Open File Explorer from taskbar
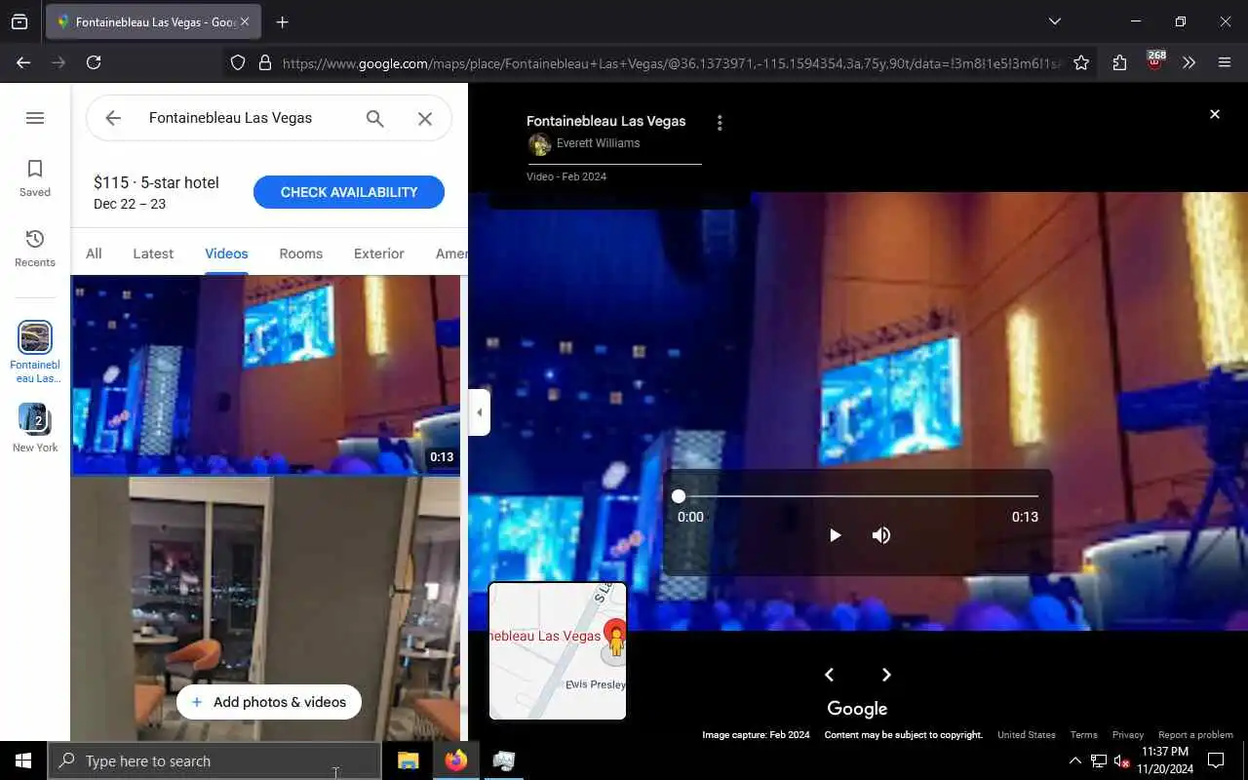 tap(408, 760)
